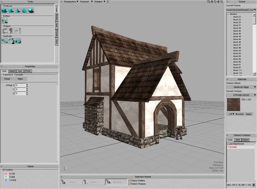Viewport: 257px width, 189px height.
Task: Switch to the Modify tab
Action: 57,17
